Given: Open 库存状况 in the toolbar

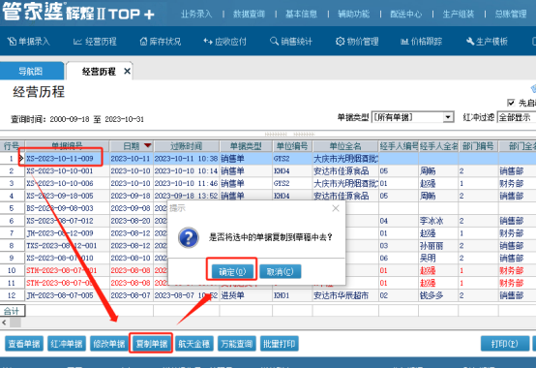Looking at the screenshot, I should pyautogui.click(x=161, y=42).
